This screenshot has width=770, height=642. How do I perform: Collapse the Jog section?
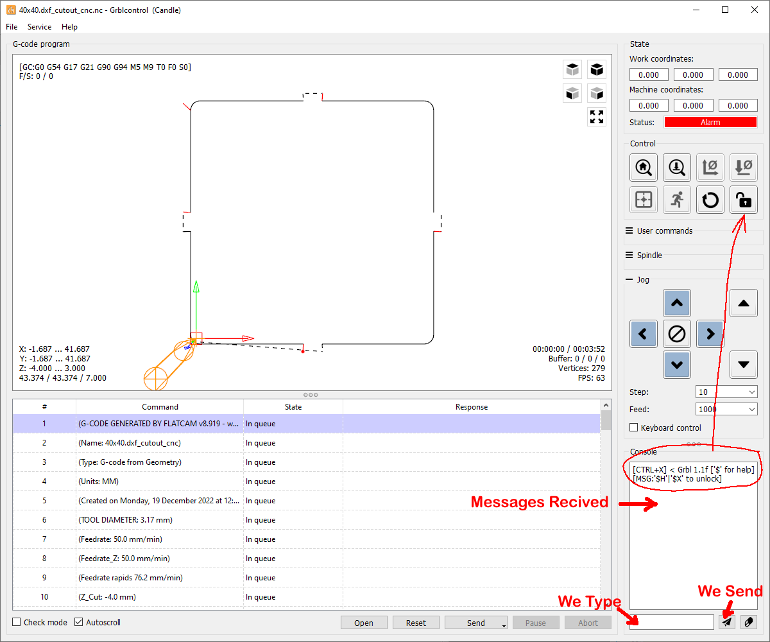(x=637, y=279)
